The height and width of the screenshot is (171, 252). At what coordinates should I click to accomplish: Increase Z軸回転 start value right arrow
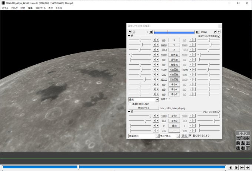[157, 79]
